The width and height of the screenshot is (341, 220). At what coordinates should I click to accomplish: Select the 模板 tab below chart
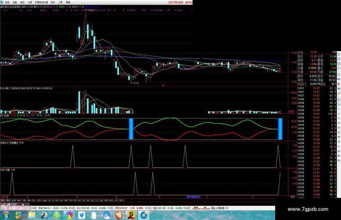[8, 200]
